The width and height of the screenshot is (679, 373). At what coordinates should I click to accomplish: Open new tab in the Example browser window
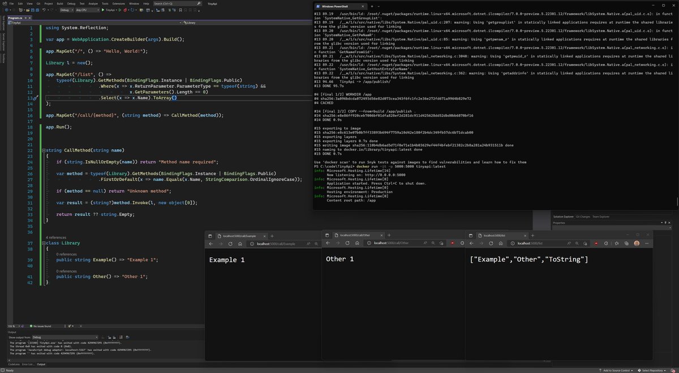pos(272,236)
